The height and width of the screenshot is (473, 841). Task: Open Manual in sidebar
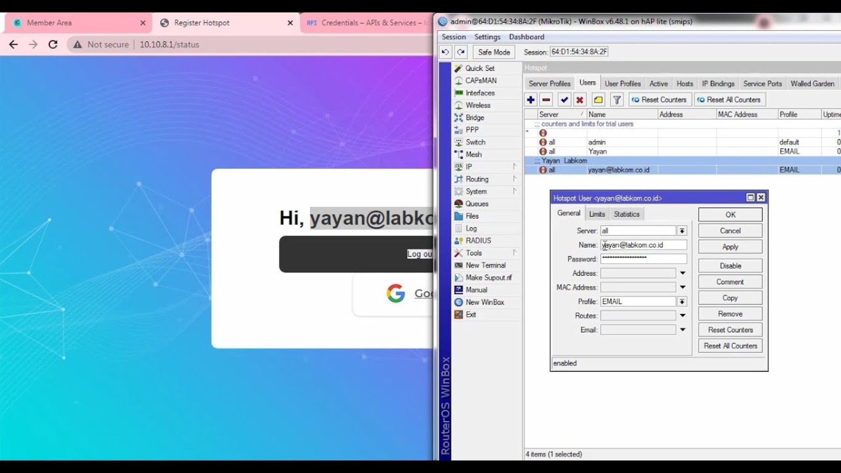click(x=476, y=290)
